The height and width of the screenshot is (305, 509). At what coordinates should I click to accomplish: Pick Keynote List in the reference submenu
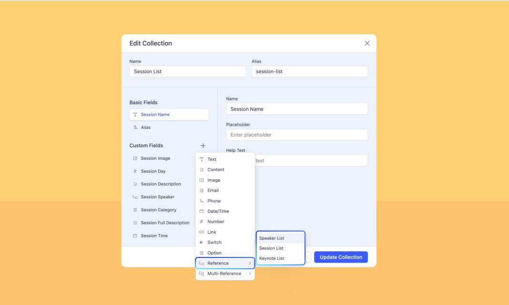(280, 258)
